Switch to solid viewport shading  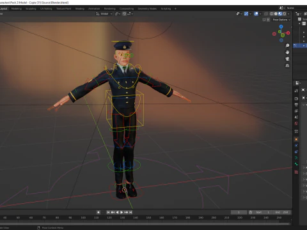pos(276,14)
